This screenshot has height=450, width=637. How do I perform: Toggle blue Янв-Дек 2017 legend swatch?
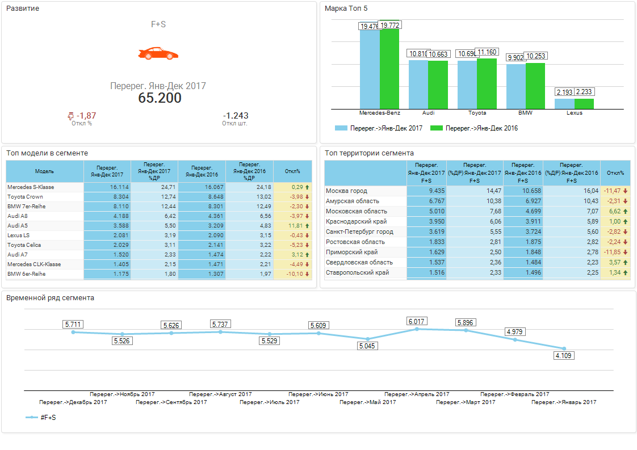(x=341, y=129)
